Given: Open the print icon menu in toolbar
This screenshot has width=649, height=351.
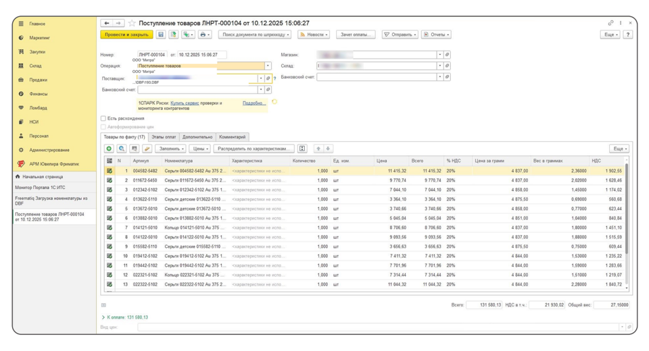Looking at the screenshot, I should (x=204, y=34).
